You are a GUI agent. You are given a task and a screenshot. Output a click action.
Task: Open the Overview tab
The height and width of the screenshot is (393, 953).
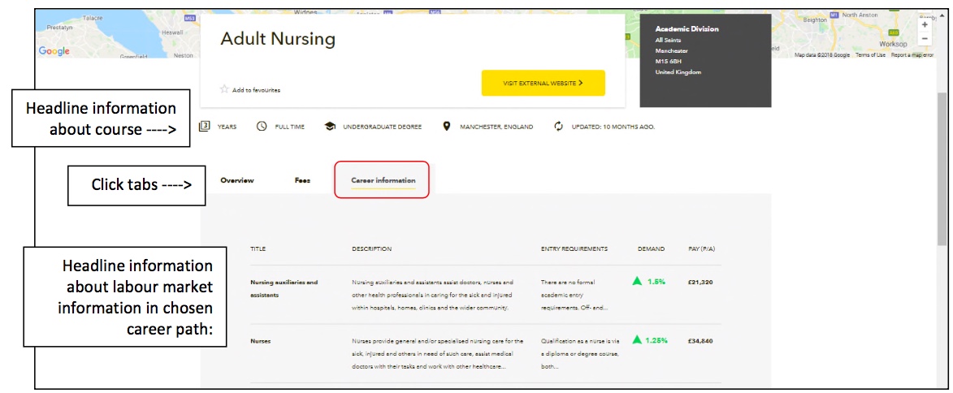(x=237, y=180)
